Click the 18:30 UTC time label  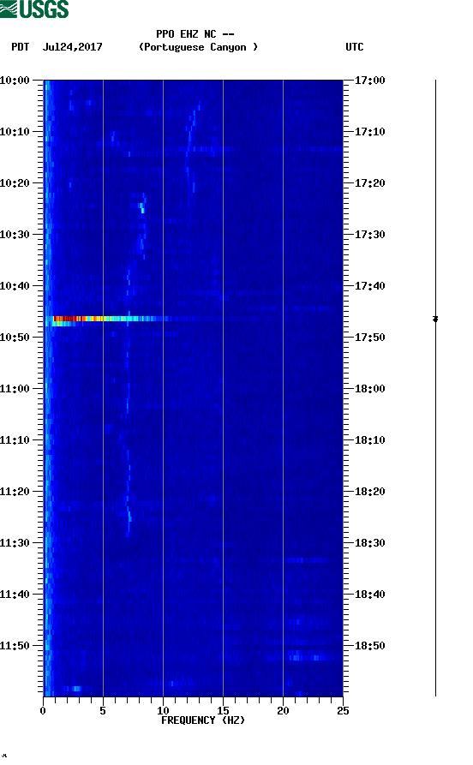click(x=369, y=542)
